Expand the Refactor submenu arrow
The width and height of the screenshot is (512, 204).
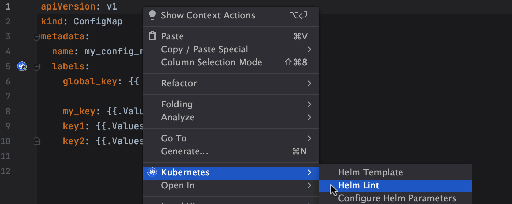309,83
